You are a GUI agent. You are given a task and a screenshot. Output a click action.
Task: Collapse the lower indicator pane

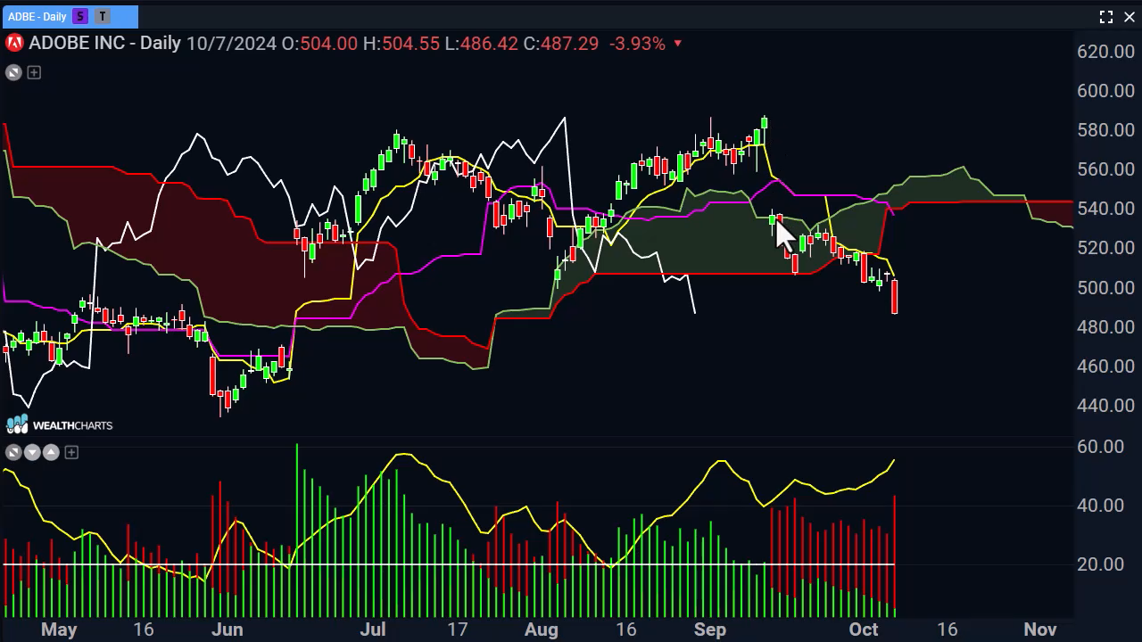click(13, 452)
